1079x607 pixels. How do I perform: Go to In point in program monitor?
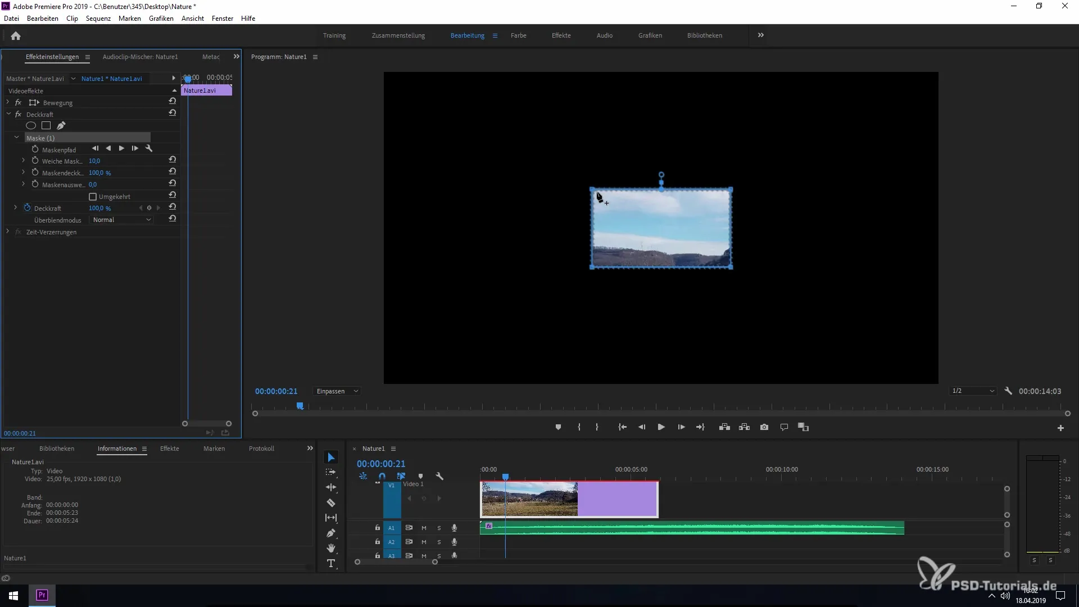622,427
